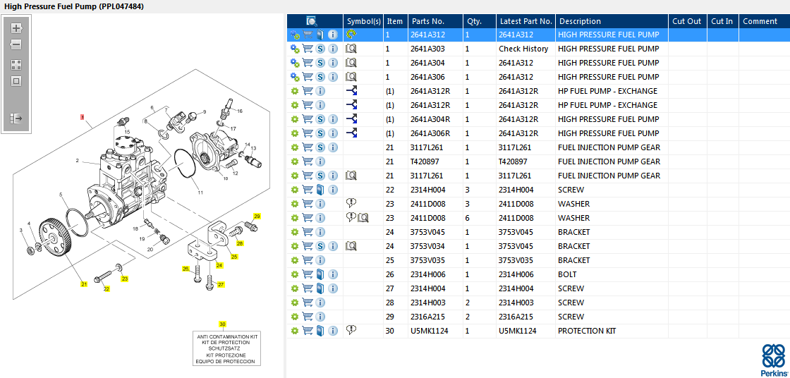790x378 pixels.
Task: Click the Symbol(s) column header
Action: click(363, 21)
